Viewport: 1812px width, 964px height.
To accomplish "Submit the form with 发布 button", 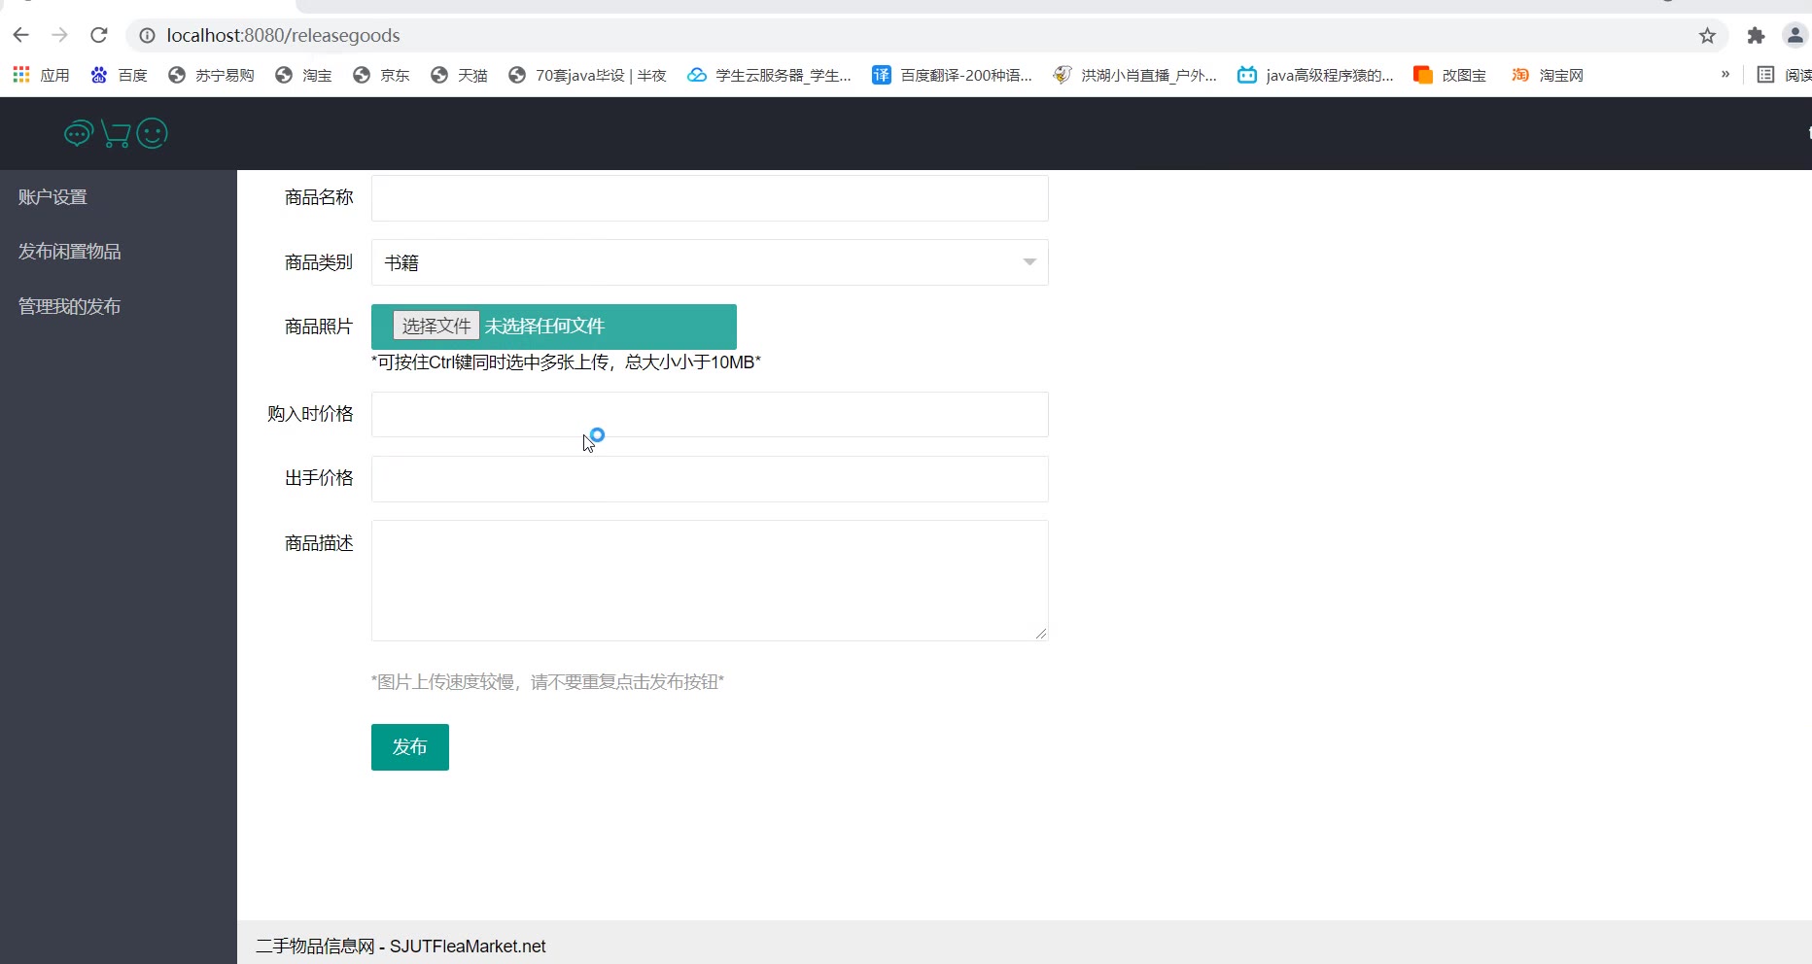I will pos(410,747).
